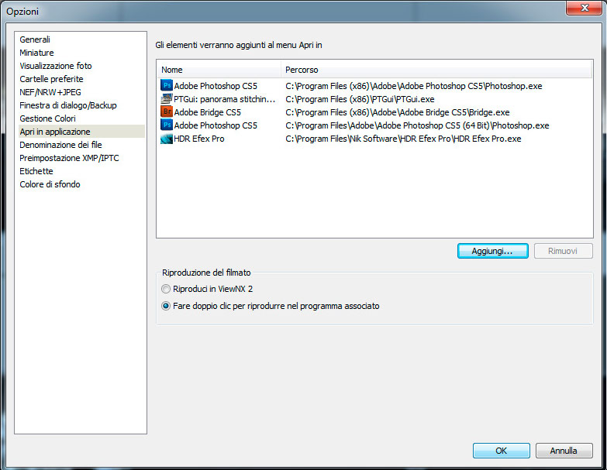
Task: Select the PTGui: panorama stitchin... name entry
Action: [x=225, y=99]
